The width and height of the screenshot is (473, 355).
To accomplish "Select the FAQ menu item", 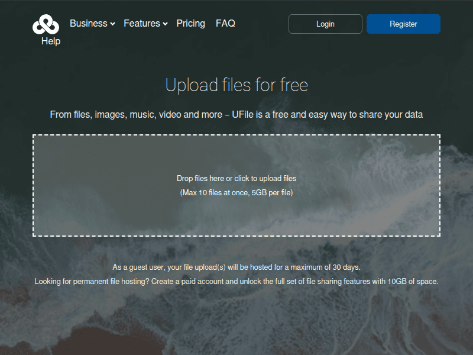I will (225, 23).
